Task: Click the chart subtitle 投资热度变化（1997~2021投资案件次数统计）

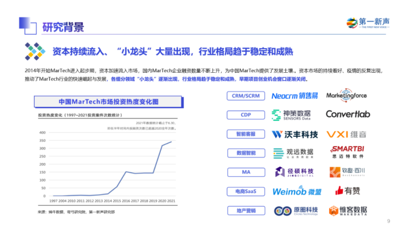Action: pos(80,115)
